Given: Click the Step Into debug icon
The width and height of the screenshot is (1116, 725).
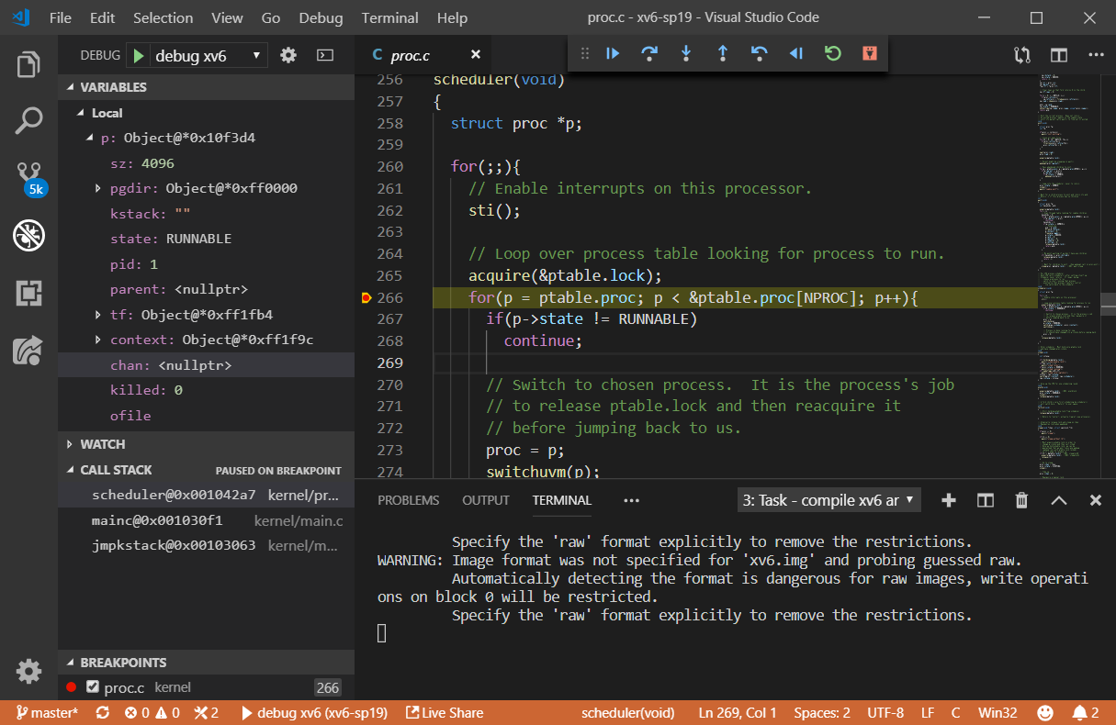Looking at the screenshot, I should (x=686, y=54).
